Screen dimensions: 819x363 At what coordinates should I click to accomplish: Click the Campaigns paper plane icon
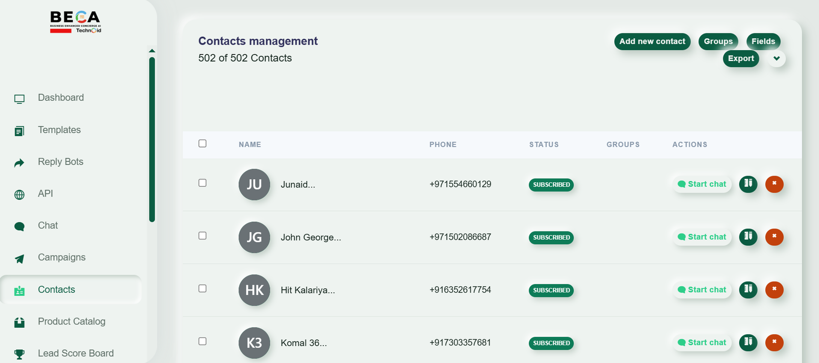pos(19,259)
